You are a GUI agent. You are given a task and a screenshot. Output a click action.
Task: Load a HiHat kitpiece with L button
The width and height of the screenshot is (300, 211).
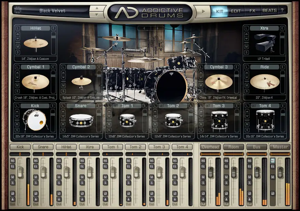tap(18, 28)
